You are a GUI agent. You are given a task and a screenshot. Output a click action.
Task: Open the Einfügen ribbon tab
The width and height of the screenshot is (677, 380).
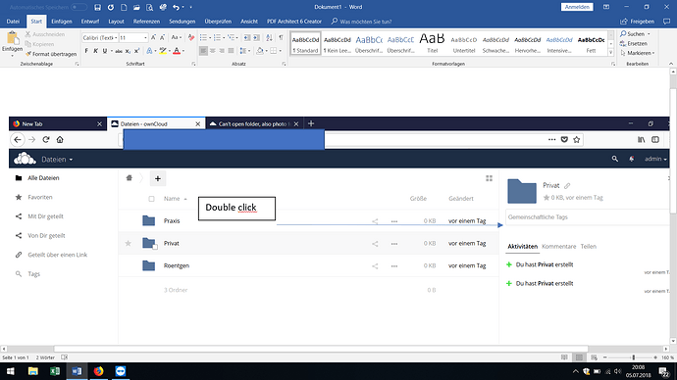pyautogui.click(x=61, y=22)
